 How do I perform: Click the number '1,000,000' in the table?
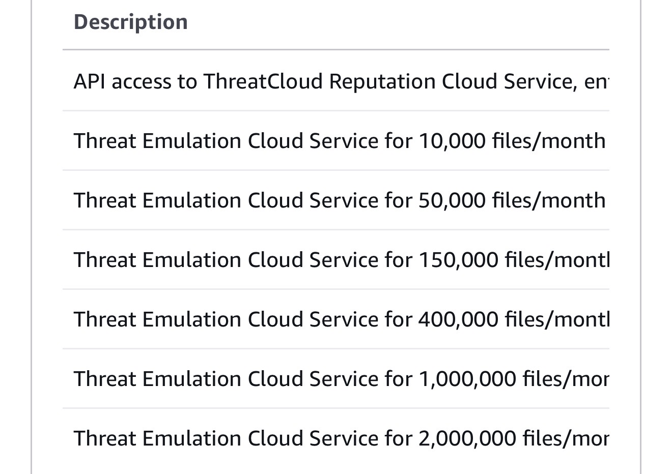click(x=467, y=379)
